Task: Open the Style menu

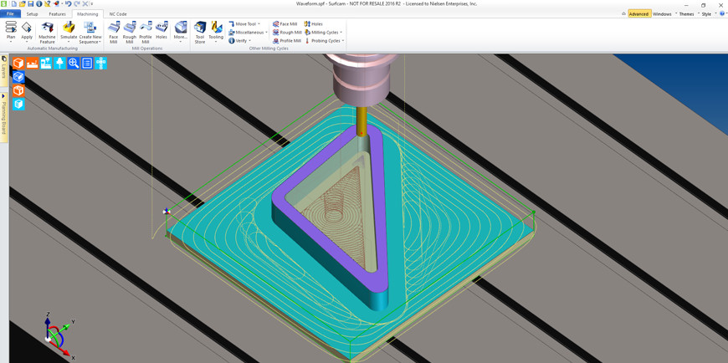Action: (x=708, y=14)
